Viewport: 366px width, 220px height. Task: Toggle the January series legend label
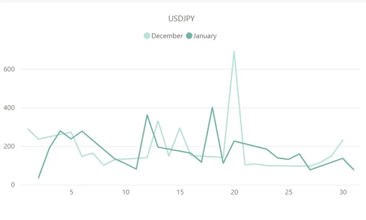pos(205,36)
